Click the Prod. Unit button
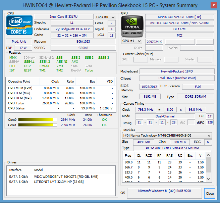The height and width of the screenshot is (203, 220). coord(19,42)
